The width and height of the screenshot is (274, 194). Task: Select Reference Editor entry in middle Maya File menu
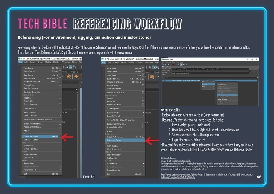tap(125, 140)
